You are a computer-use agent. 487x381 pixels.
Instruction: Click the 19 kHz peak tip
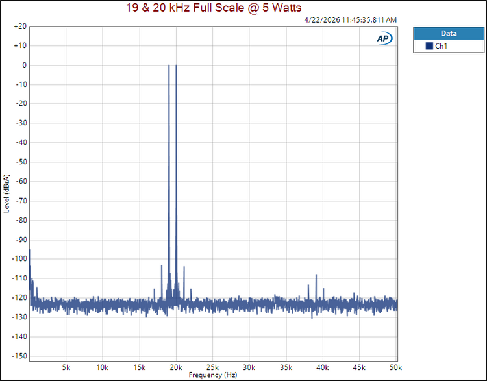coord(169,66)
